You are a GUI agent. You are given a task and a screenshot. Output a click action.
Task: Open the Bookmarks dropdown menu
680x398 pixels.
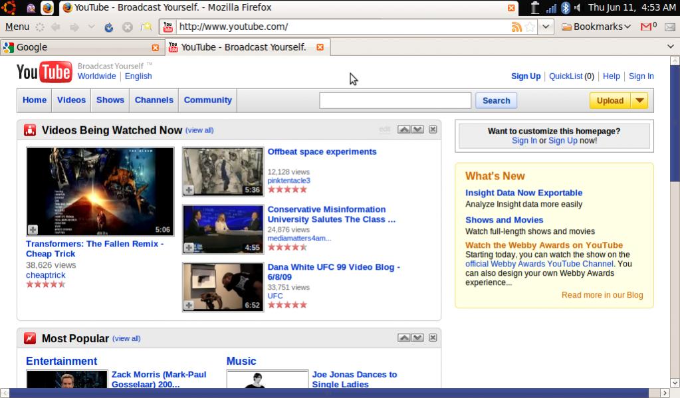[596, 27]
